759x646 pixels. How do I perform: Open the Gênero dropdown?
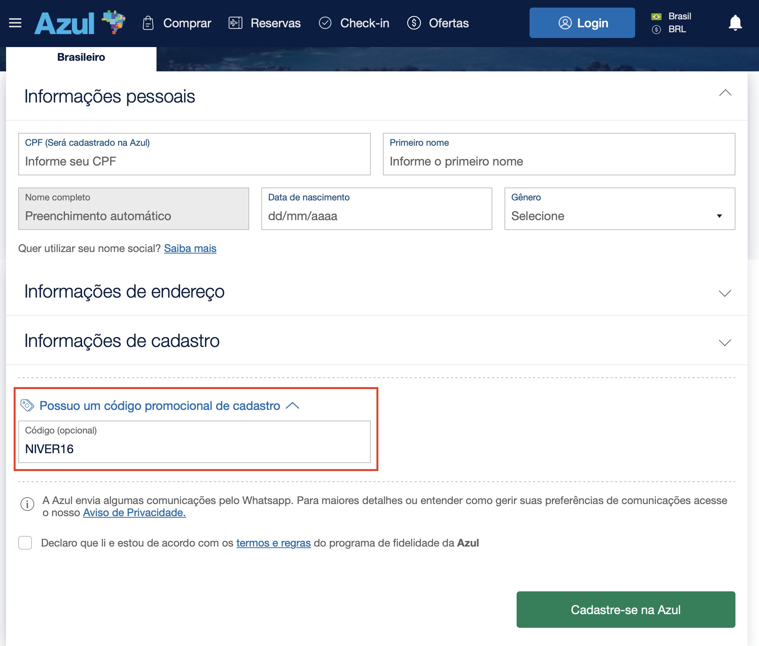[x=620, y=209]
